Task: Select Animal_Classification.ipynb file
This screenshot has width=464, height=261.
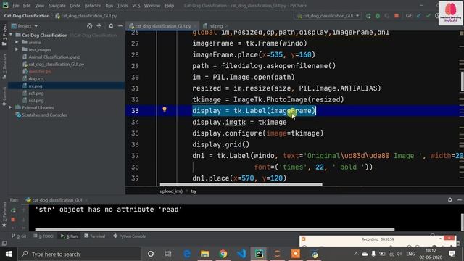Action: (x=54, y=57)
